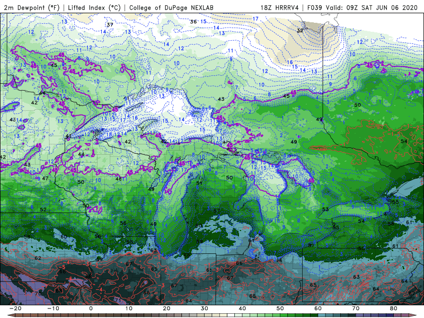Click the '0' tick label on the colorbar

coord(91,308)
